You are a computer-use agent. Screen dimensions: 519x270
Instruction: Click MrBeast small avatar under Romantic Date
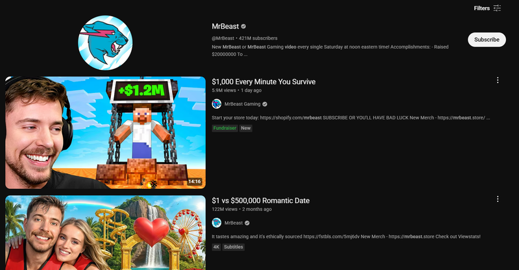(x=217, y=223)
